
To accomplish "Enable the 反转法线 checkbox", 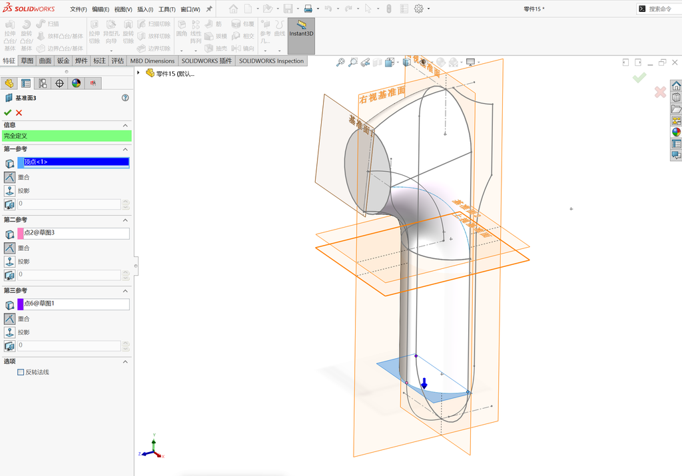I will pos(21,372).
